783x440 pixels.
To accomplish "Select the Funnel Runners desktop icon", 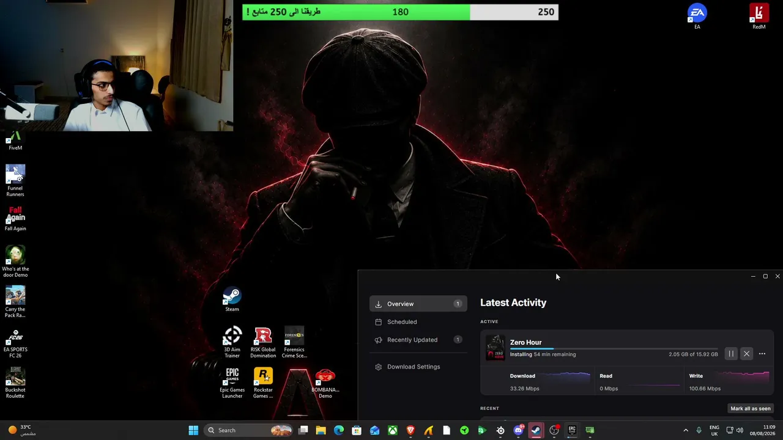I will pos(15,180).
